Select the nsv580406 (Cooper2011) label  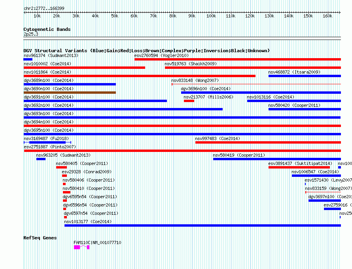point(89,180)
